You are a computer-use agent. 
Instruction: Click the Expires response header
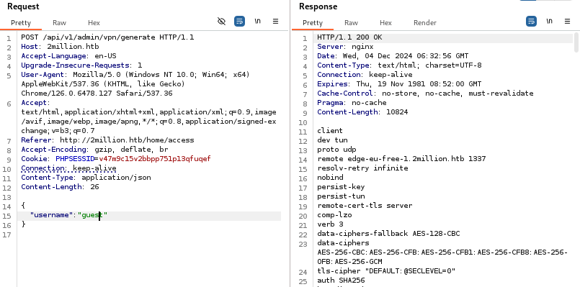click(x=399, y=84)
